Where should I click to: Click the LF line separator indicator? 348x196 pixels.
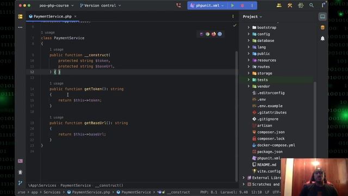click(x=267, y=192)
